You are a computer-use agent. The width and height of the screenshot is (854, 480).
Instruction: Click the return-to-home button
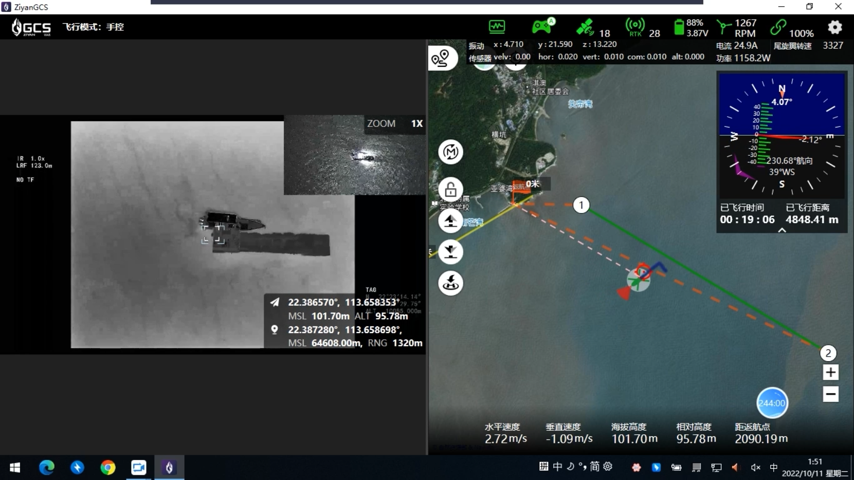point(450,283)
